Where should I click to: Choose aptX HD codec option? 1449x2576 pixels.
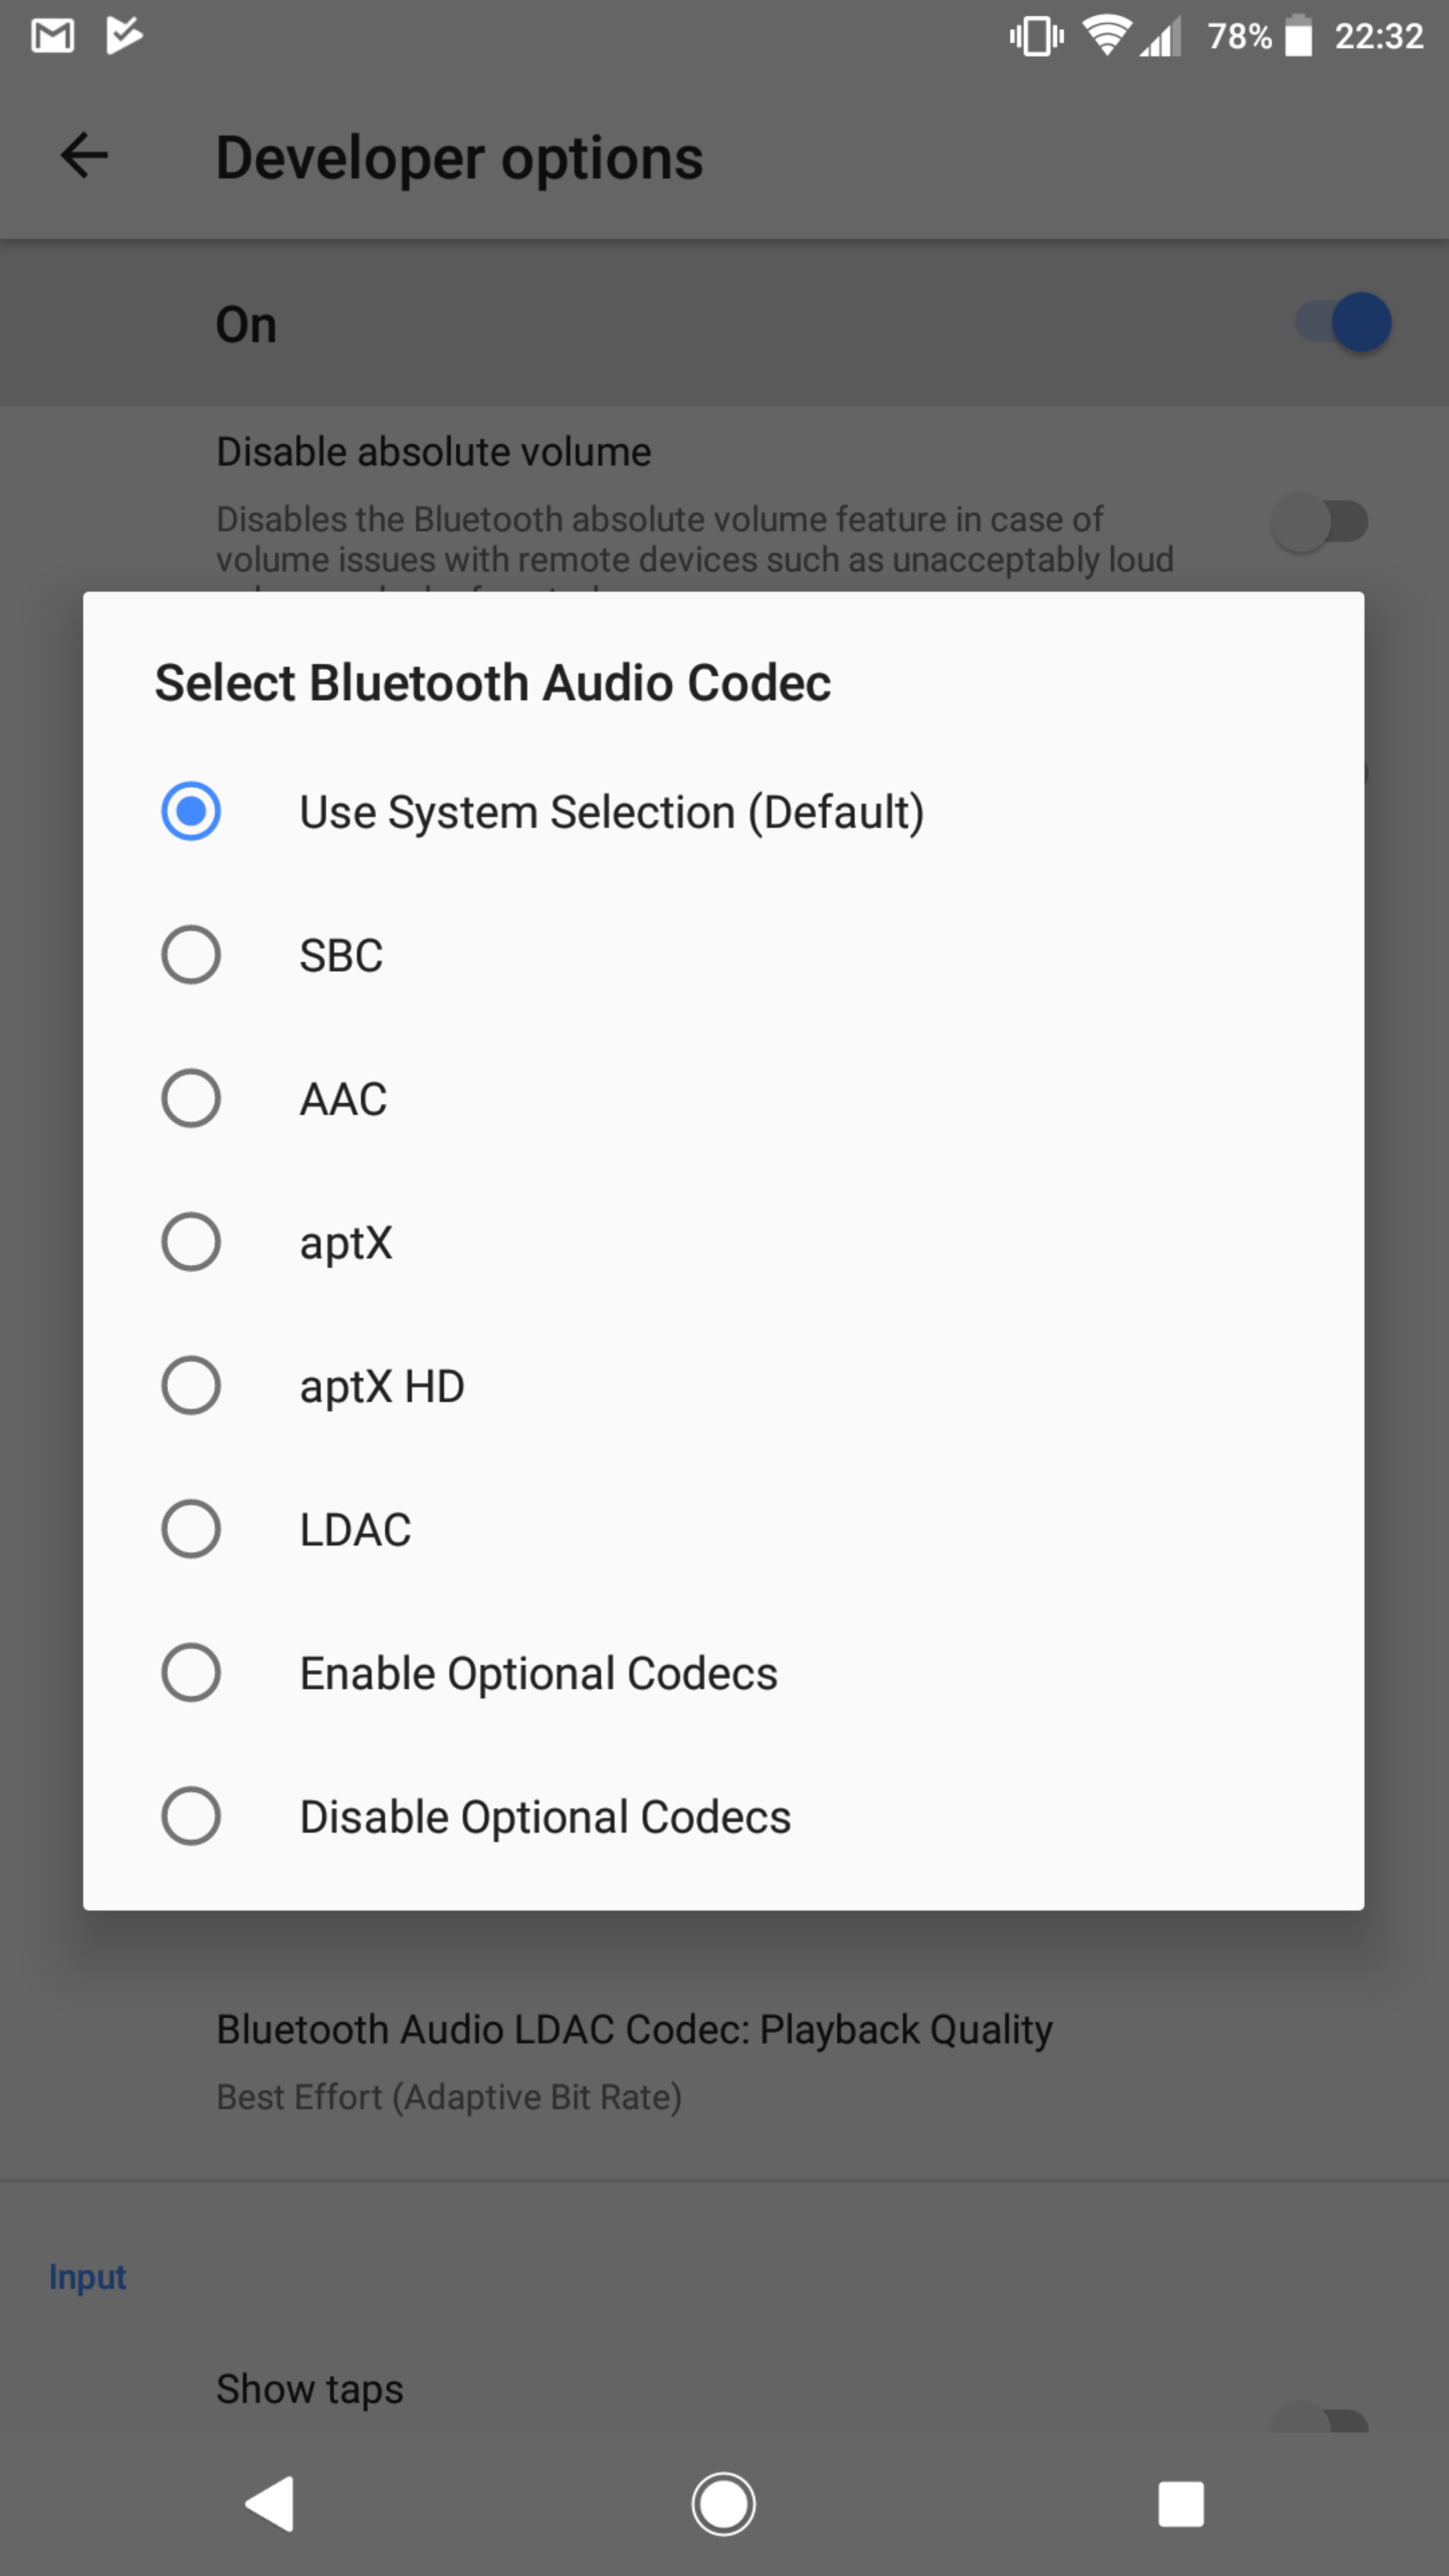pyautogui.click(x=191, y=1385)
